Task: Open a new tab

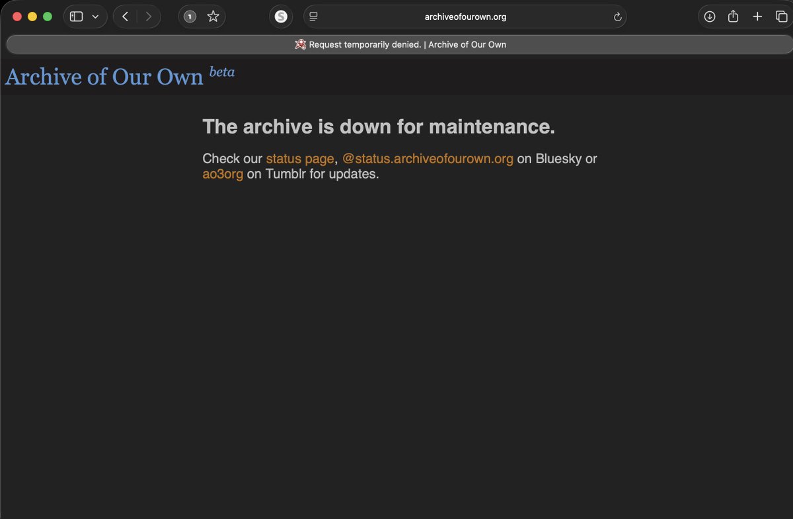Action: pos(757,17)
